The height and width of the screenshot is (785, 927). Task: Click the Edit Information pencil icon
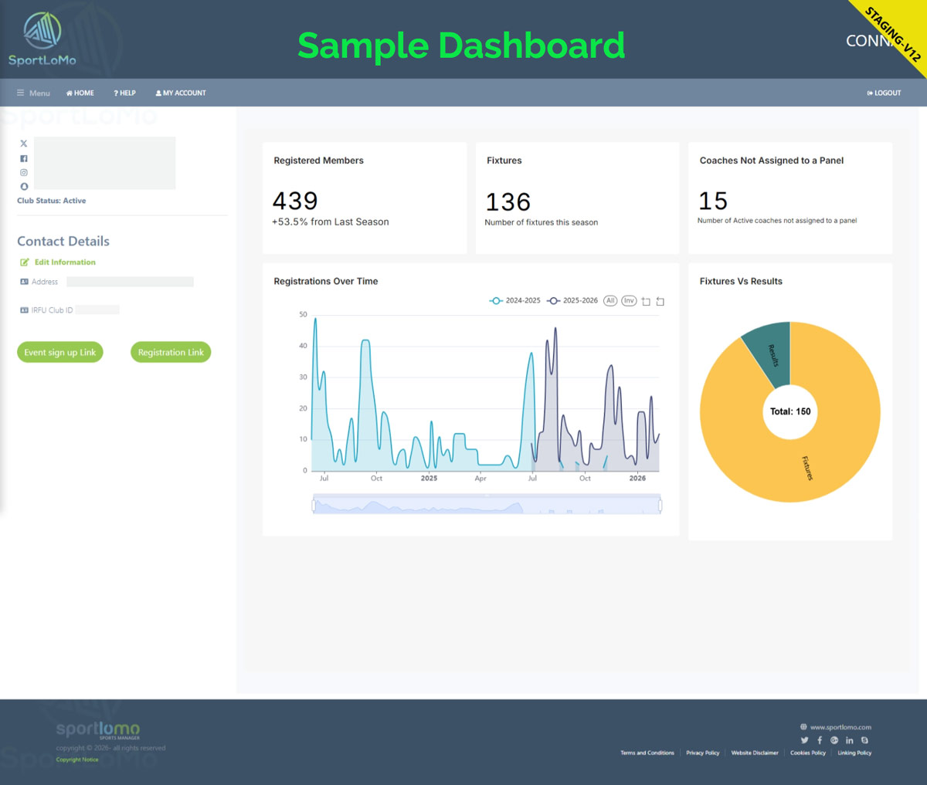[x=24, y=262]
